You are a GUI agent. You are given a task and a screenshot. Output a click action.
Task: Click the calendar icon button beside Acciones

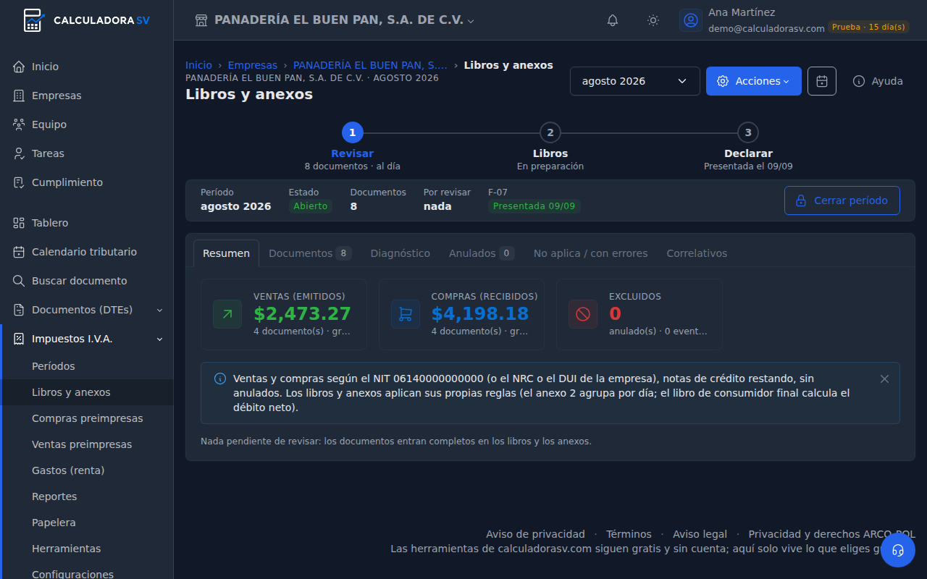(x=822, y=81)
